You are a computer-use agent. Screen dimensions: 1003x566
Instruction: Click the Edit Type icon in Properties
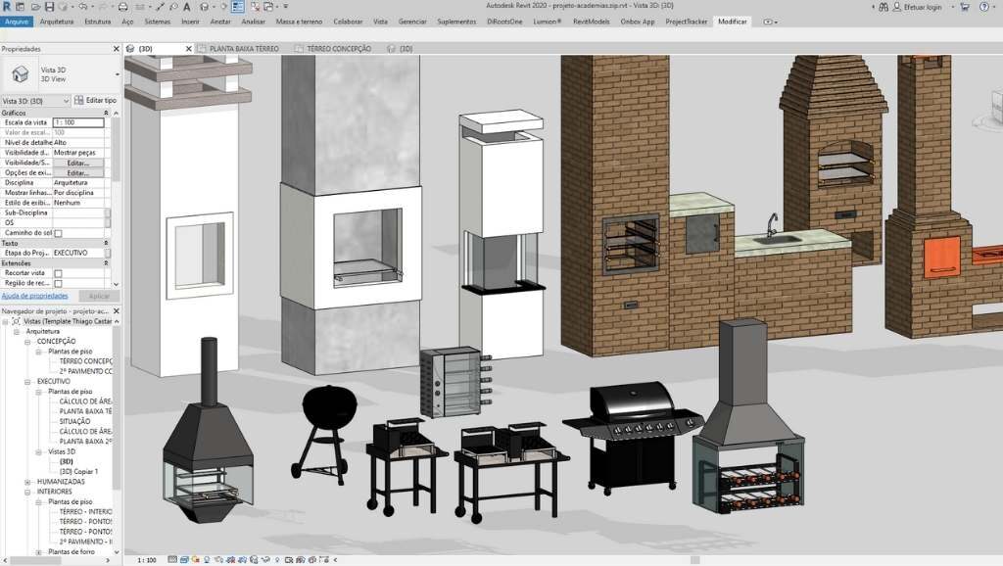click(79, 100)
